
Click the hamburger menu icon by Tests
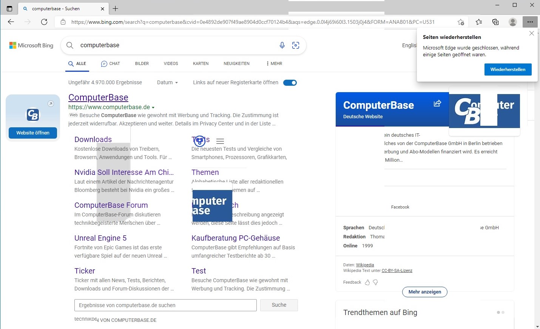[220, 141]
